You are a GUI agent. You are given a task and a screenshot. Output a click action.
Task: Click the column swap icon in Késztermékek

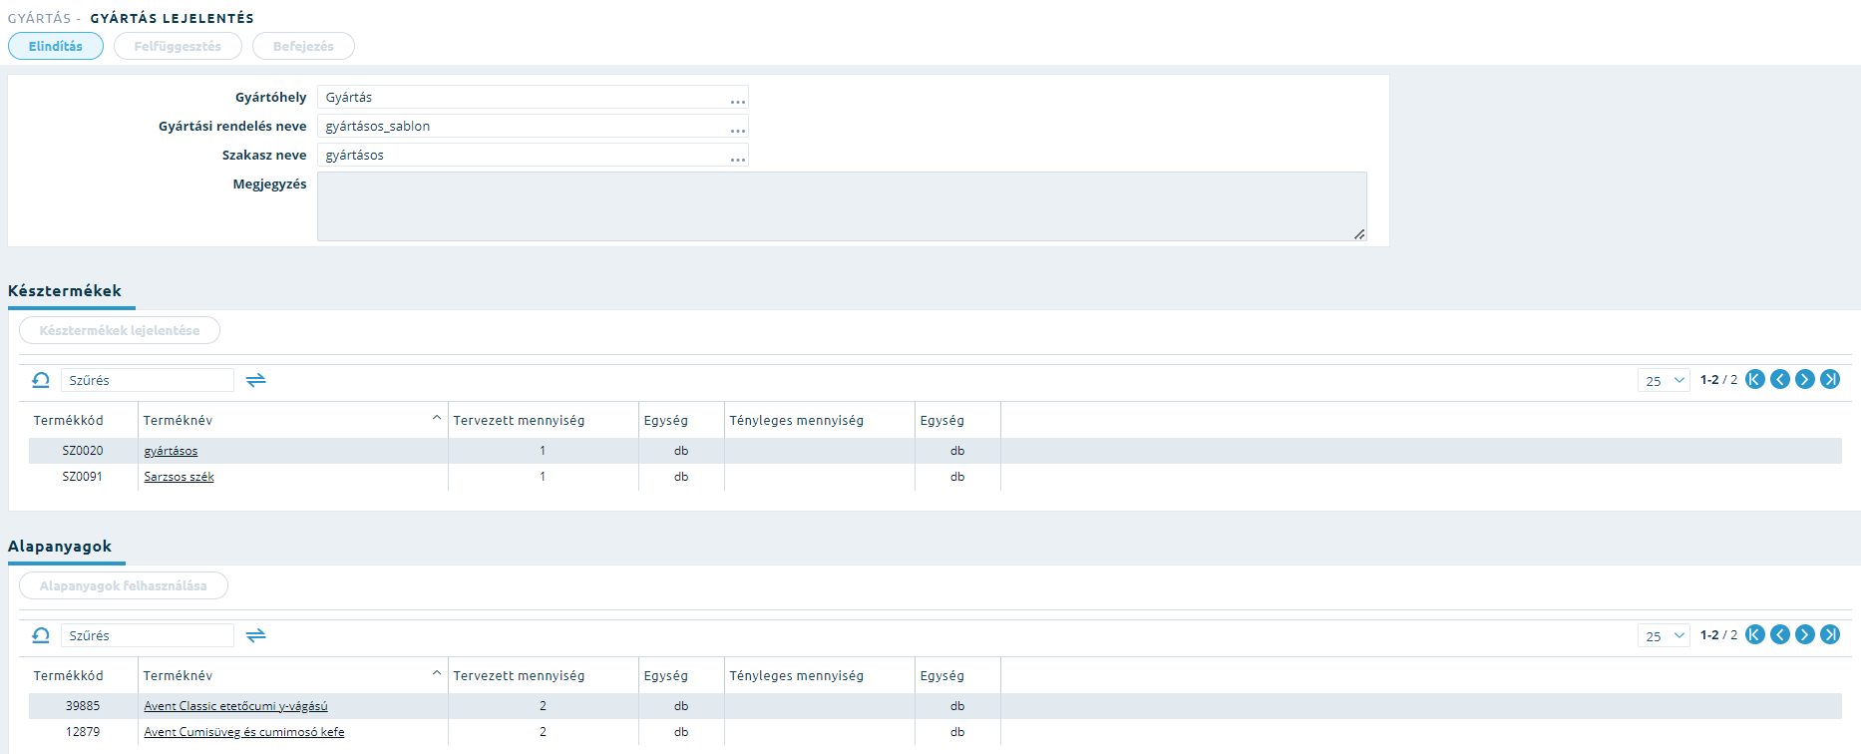pyautogui.click(x=256, y=380)
